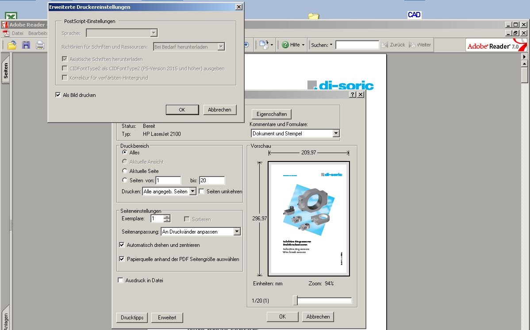530x330 pixels.
Task: Click the Suchen search input field
Action: (x=357, y=45)
